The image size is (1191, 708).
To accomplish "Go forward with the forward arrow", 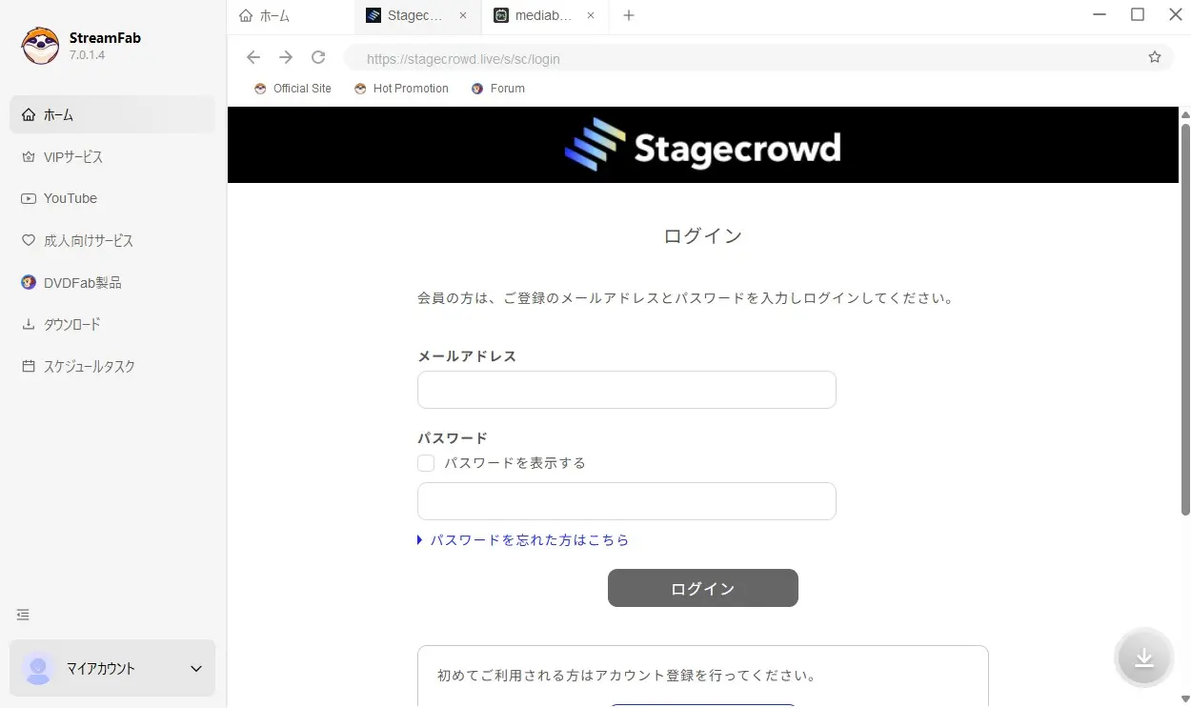I will tap(286, 57).
